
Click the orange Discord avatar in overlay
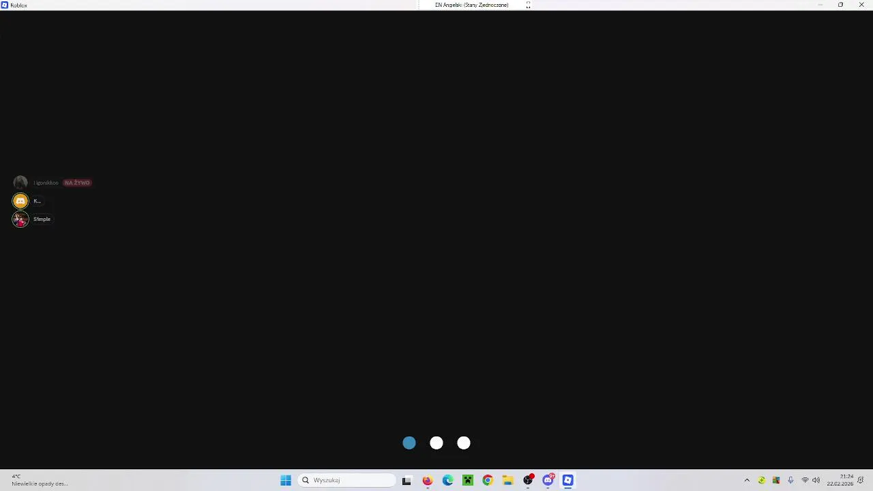[20, 201]
